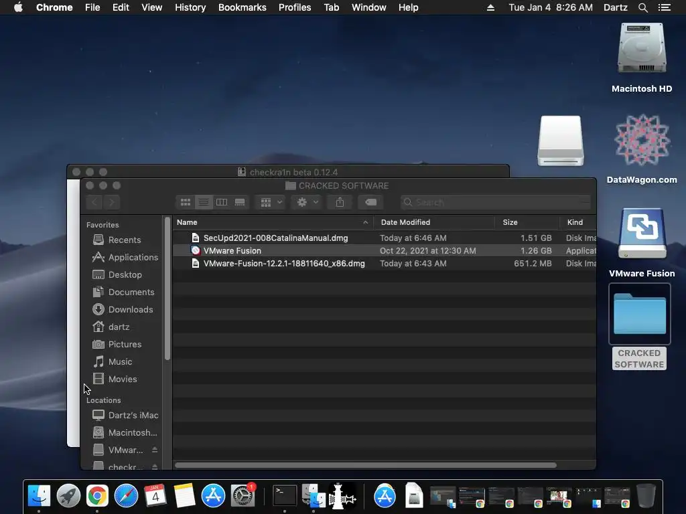Open the Profiles menu
Viewport: 686px width, 514px height.
295,7
